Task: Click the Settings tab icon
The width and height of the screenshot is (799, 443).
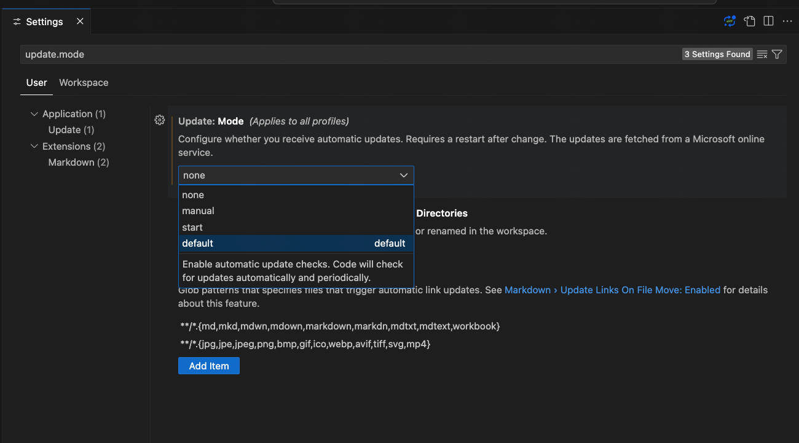Action: click(x=17, y=22)
